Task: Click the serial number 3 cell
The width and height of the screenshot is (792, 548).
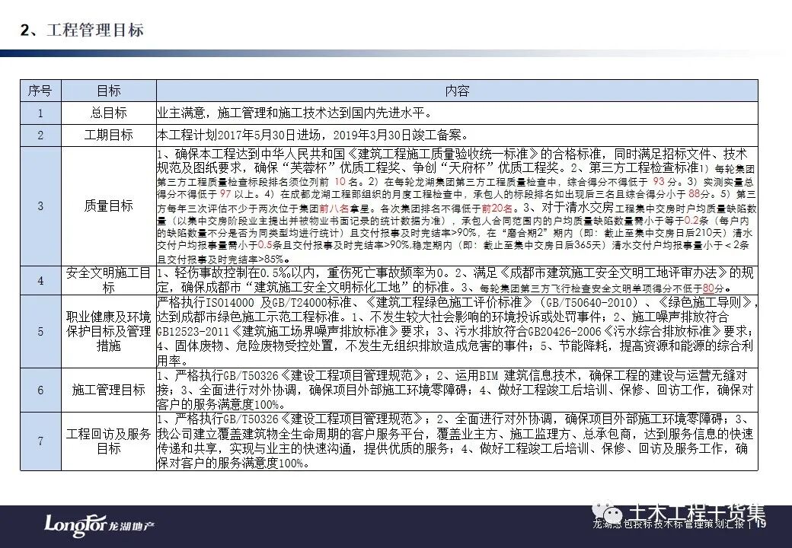Action: (x=40, y=205)
